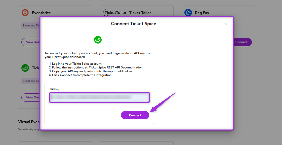Click the Event and Ticketing tag on Eventbrite card
Image resolution: width=282 pixels, height=145 pixels.
point(31,25)
